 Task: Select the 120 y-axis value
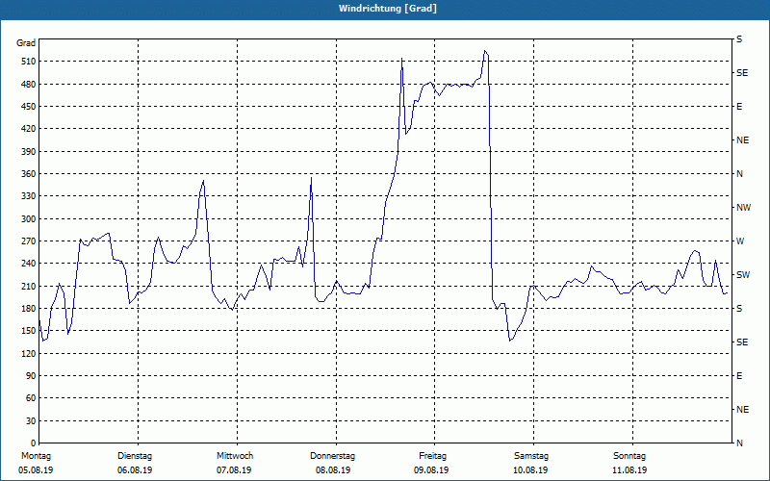[29, 353]
